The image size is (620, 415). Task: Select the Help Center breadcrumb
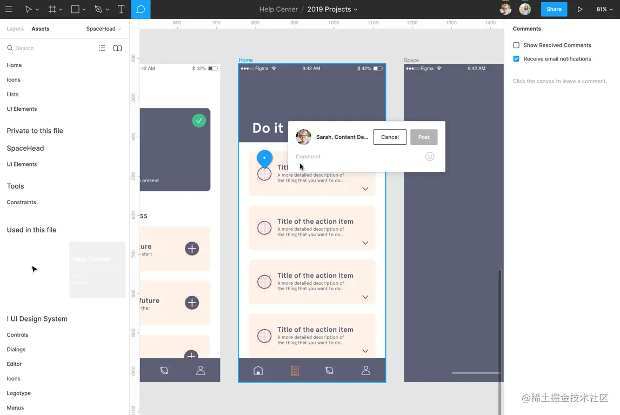278,9
